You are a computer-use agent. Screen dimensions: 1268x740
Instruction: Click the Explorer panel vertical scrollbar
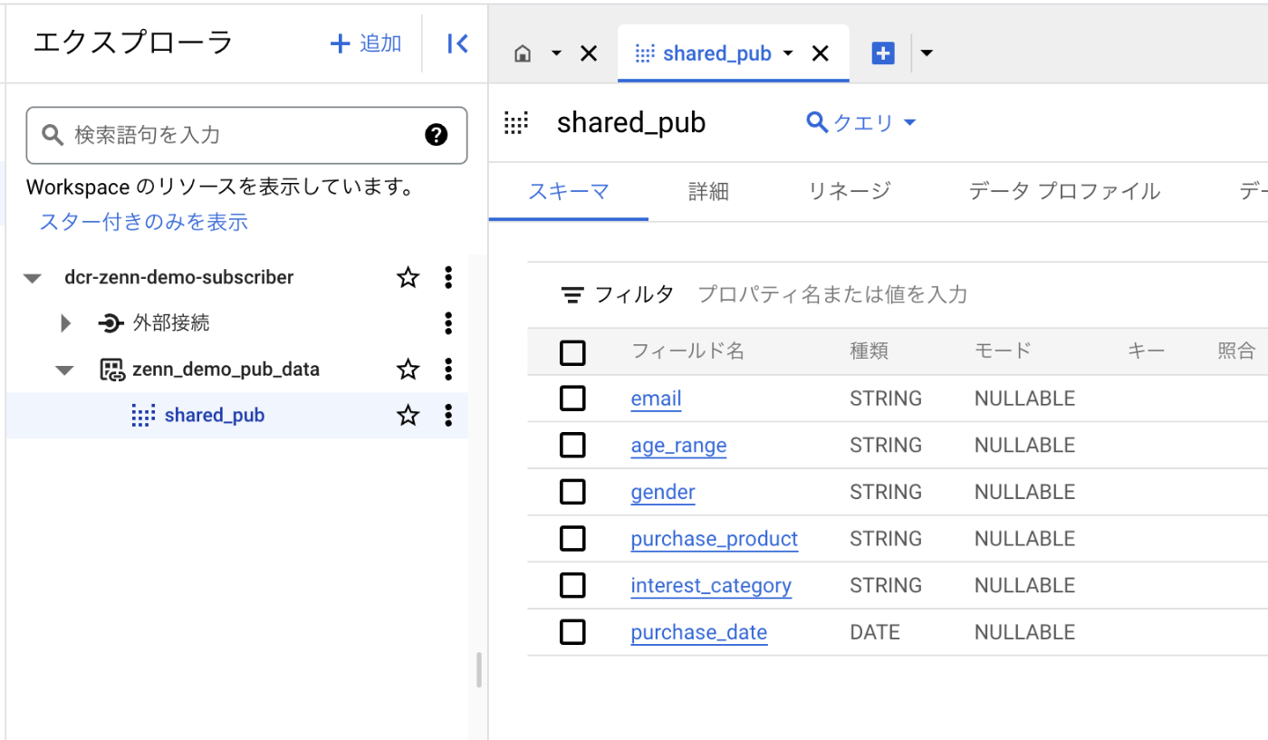tap(478, 670)
